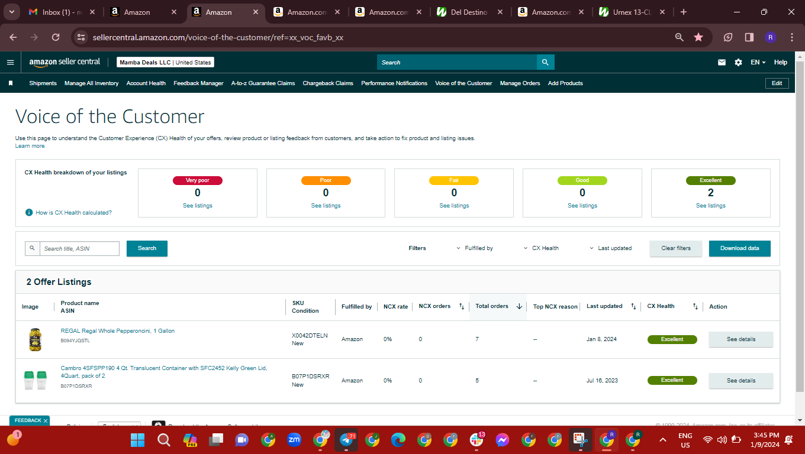Image resolution: width=805 pixels, height=454 pixels.
Task: Open Manage All Inventory
Action: (x=92, y=83)
